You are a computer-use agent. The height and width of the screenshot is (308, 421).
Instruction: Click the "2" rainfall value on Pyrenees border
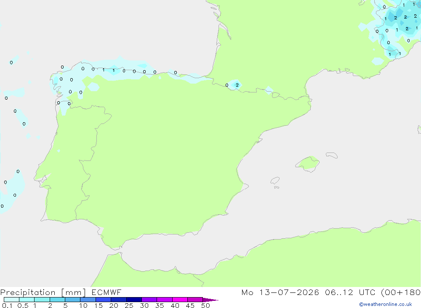[237, 85]
